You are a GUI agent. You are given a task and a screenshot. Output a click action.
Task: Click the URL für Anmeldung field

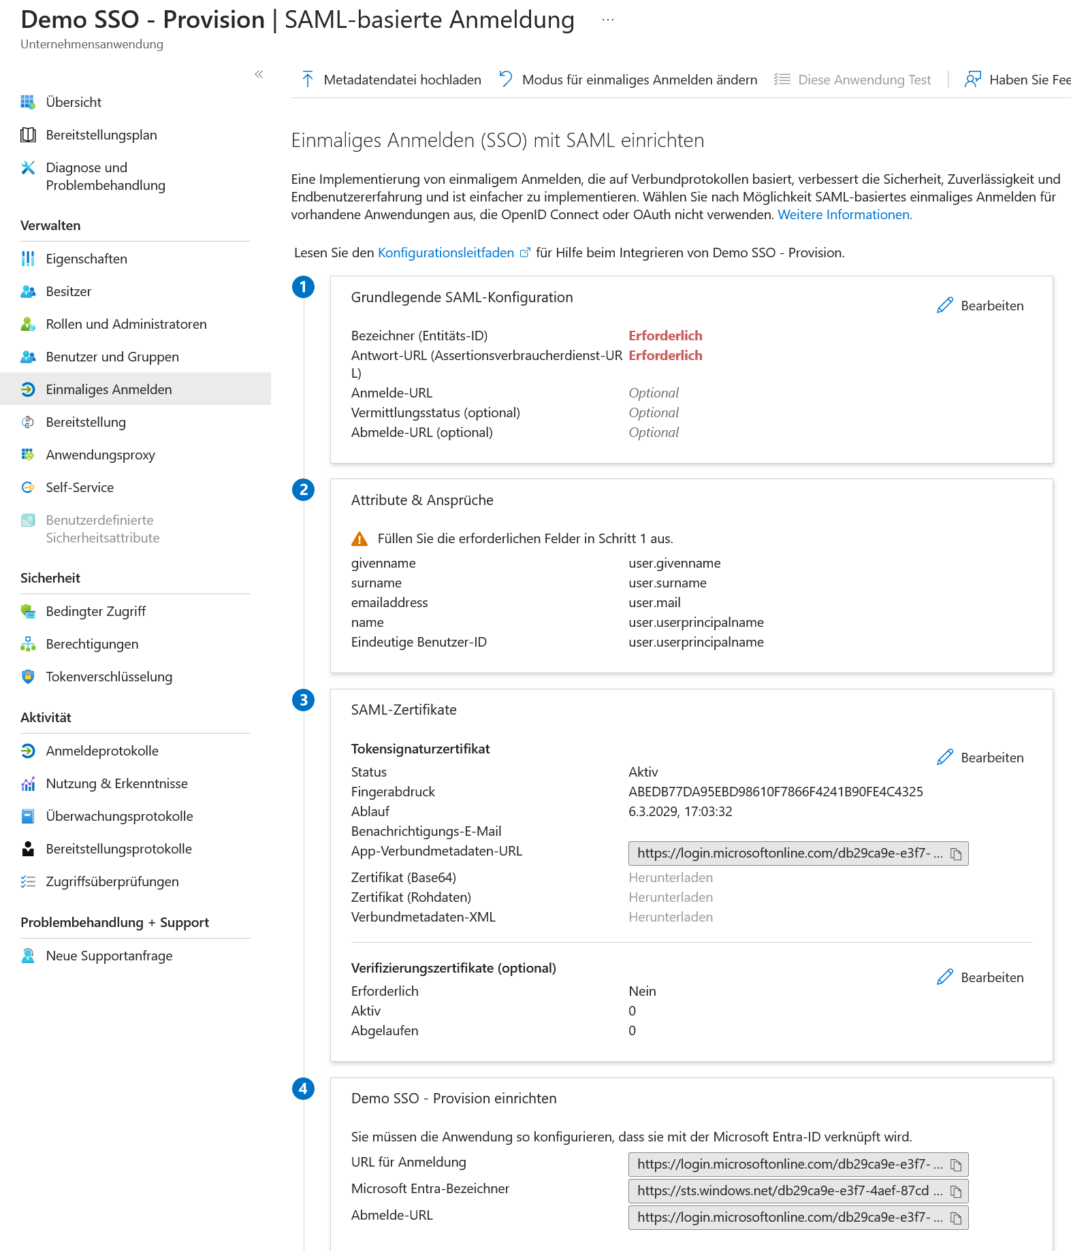tap(798, 1165)
